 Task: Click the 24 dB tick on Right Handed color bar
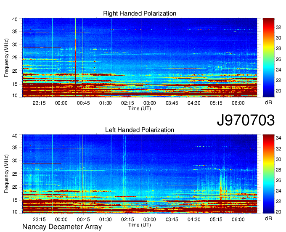click(278, 70)
